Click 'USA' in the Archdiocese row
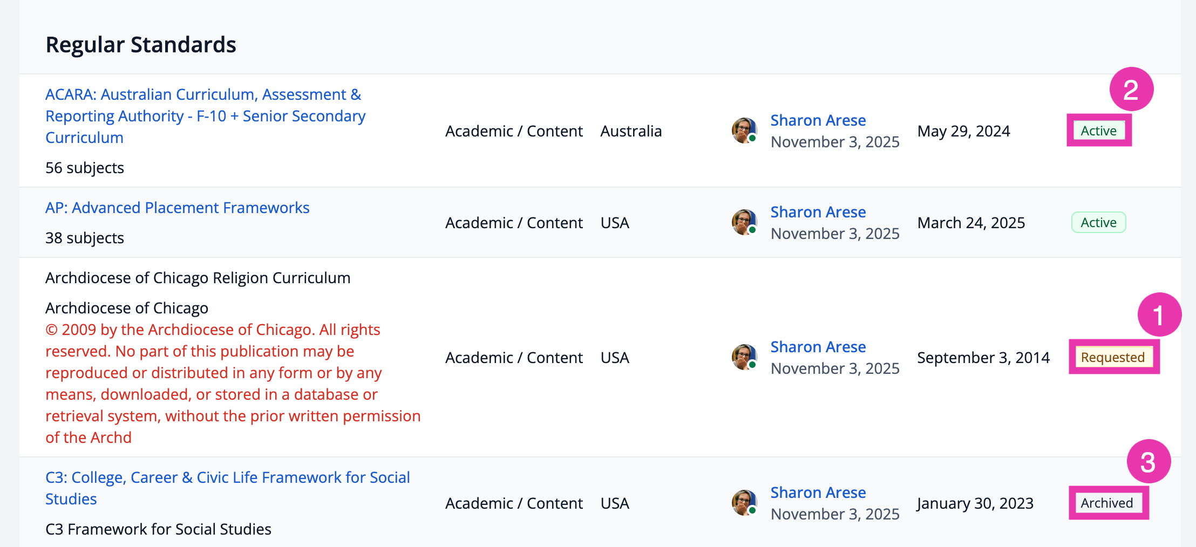This screenshot has height=547, width=1196. (x=615, y=358)
